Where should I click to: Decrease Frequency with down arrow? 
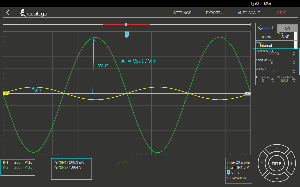pos(294,55)
